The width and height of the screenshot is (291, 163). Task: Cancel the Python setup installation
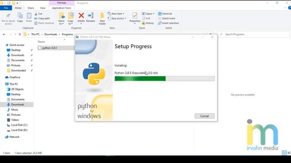[205, 116]
